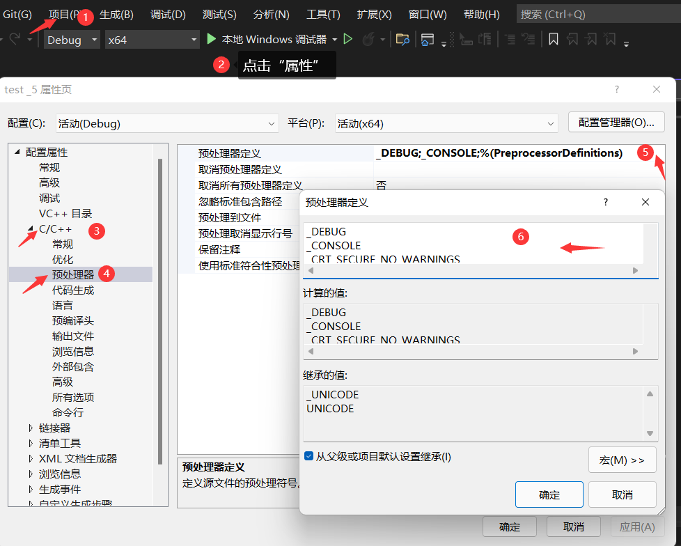
Task: Collapse the 配置属性 root node
Action: pos(17,152)
